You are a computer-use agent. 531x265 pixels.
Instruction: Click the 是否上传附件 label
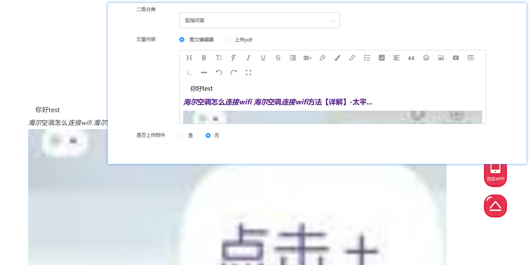[151, 135]
